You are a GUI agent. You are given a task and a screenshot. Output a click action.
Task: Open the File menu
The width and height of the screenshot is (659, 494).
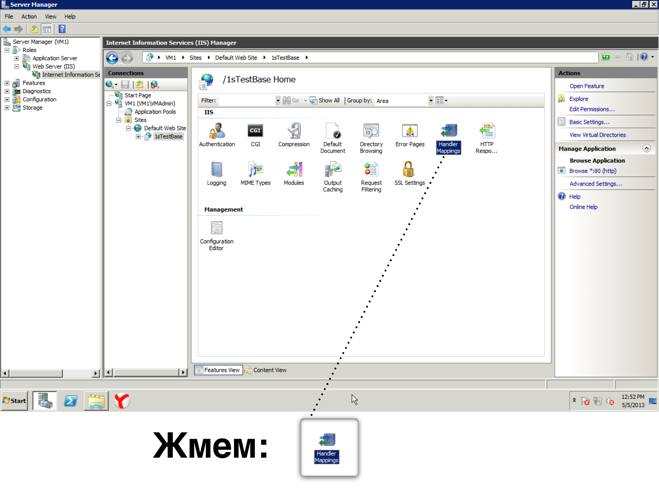[x=9, y=16]
